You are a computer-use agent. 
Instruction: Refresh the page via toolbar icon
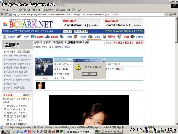(x=24, y=10)
